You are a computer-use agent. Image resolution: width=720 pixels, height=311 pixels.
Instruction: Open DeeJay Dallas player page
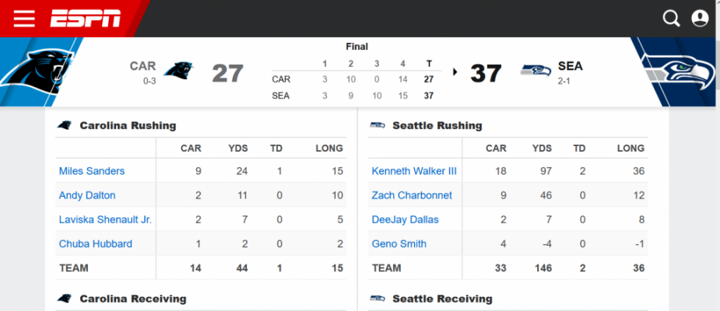pos(405,220)
